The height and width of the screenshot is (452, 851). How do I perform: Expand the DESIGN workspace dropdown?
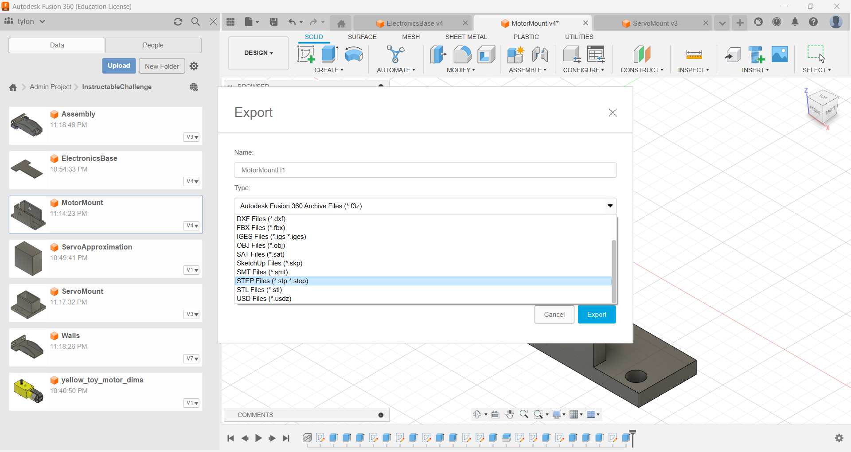tap(258, 53)
